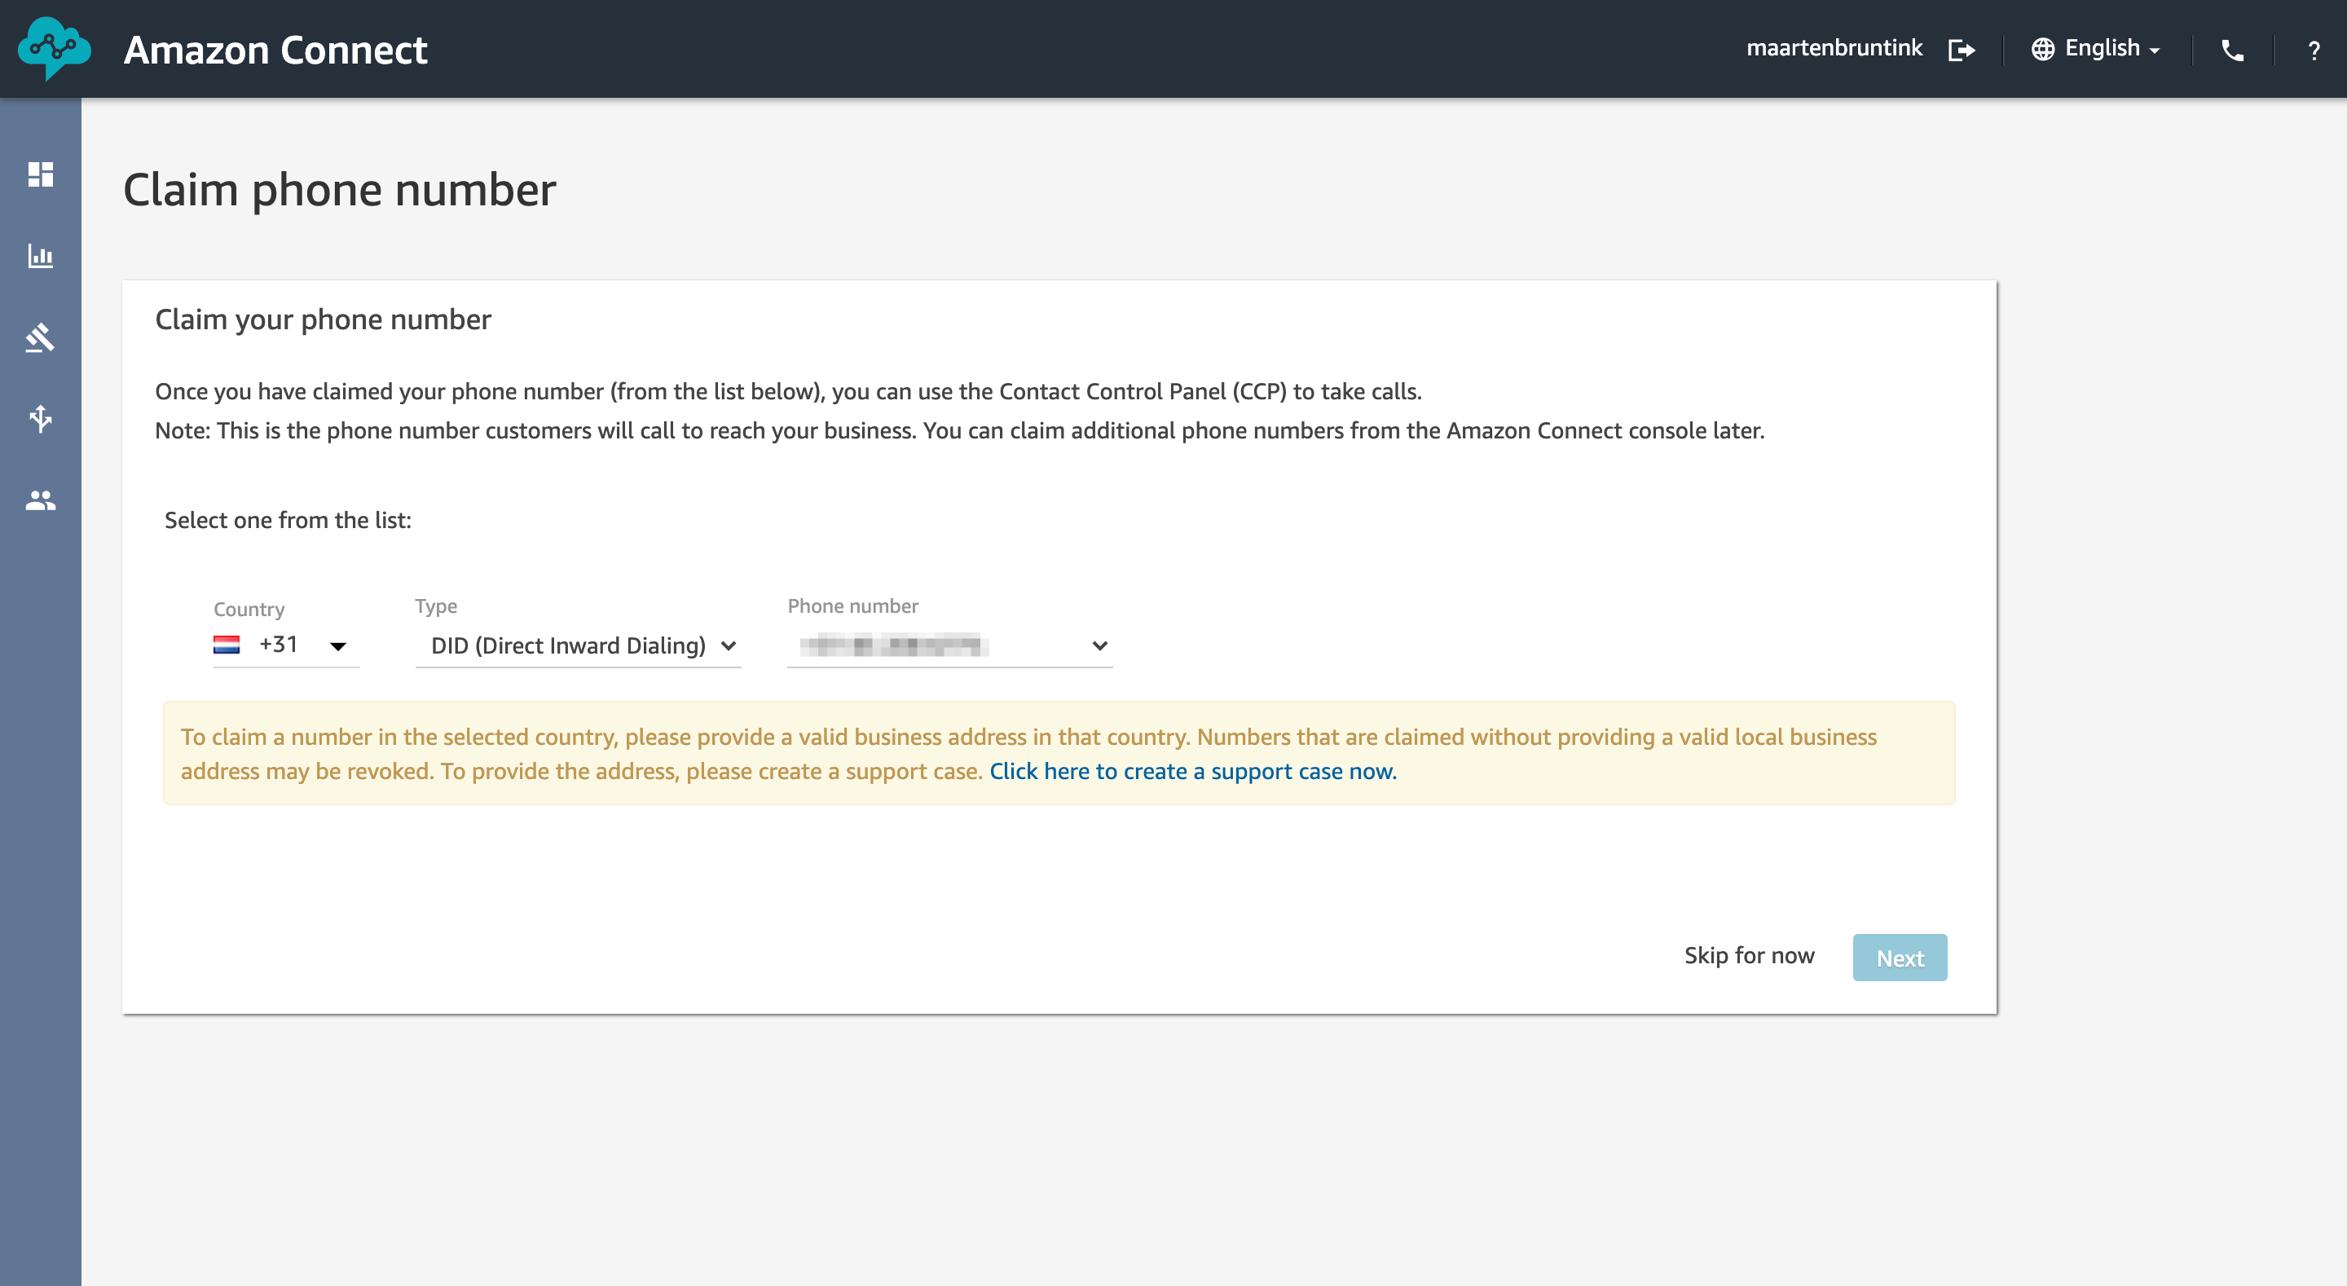
Task: Click the 'Claim your phone number' subheading
Action: tap(323, 320)
